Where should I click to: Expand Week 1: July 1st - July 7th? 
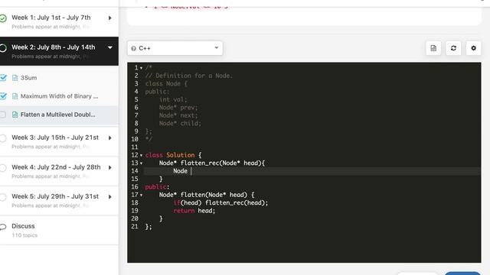click(x=110, y=18)
